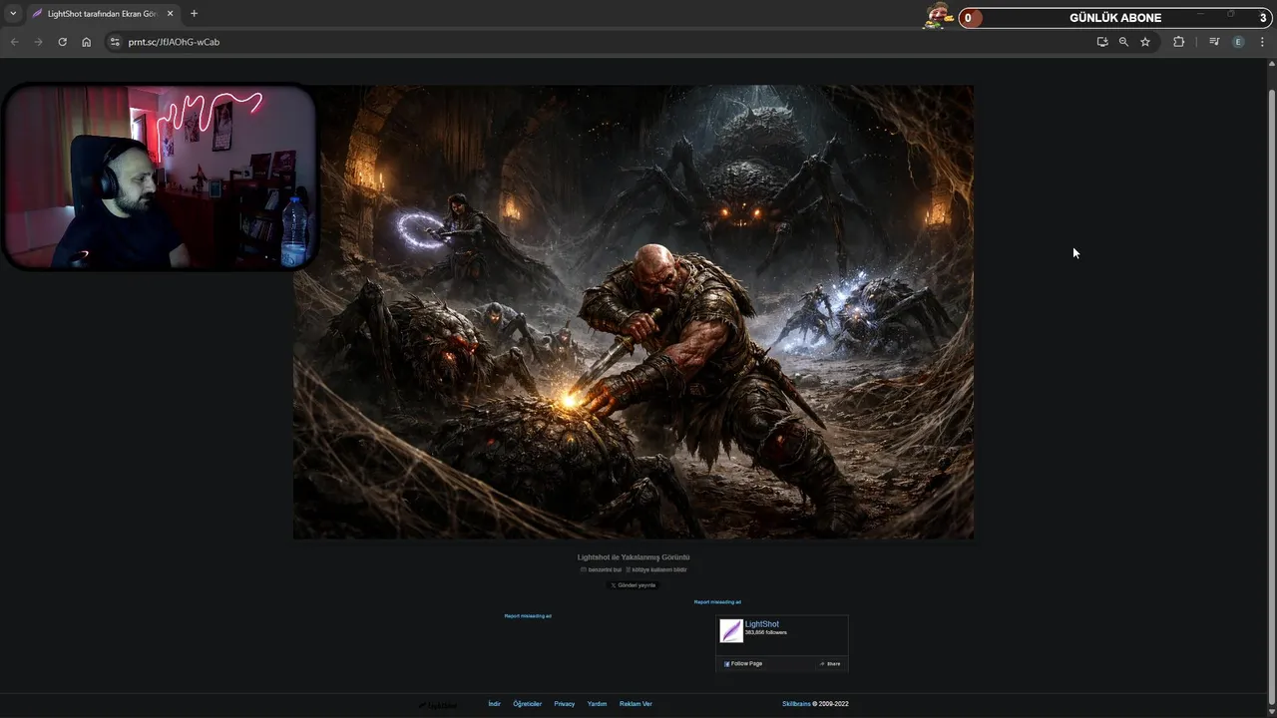Open the Yardım footer link
This screenshot has width=1277, height=718.
tap(597, 704)
